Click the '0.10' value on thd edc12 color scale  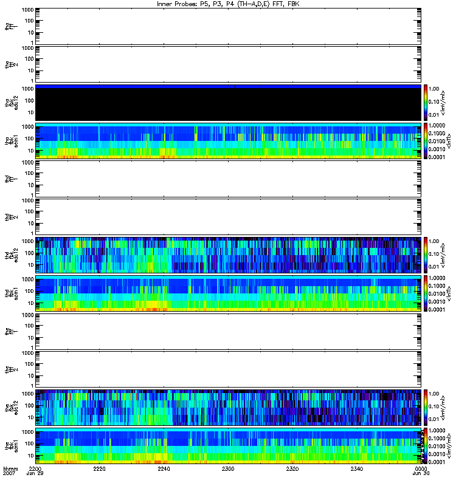pos(434,254)
